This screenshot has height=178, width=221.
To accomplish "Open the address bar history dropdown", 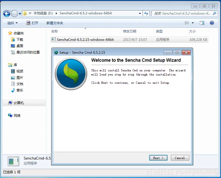I will point(140,14).
